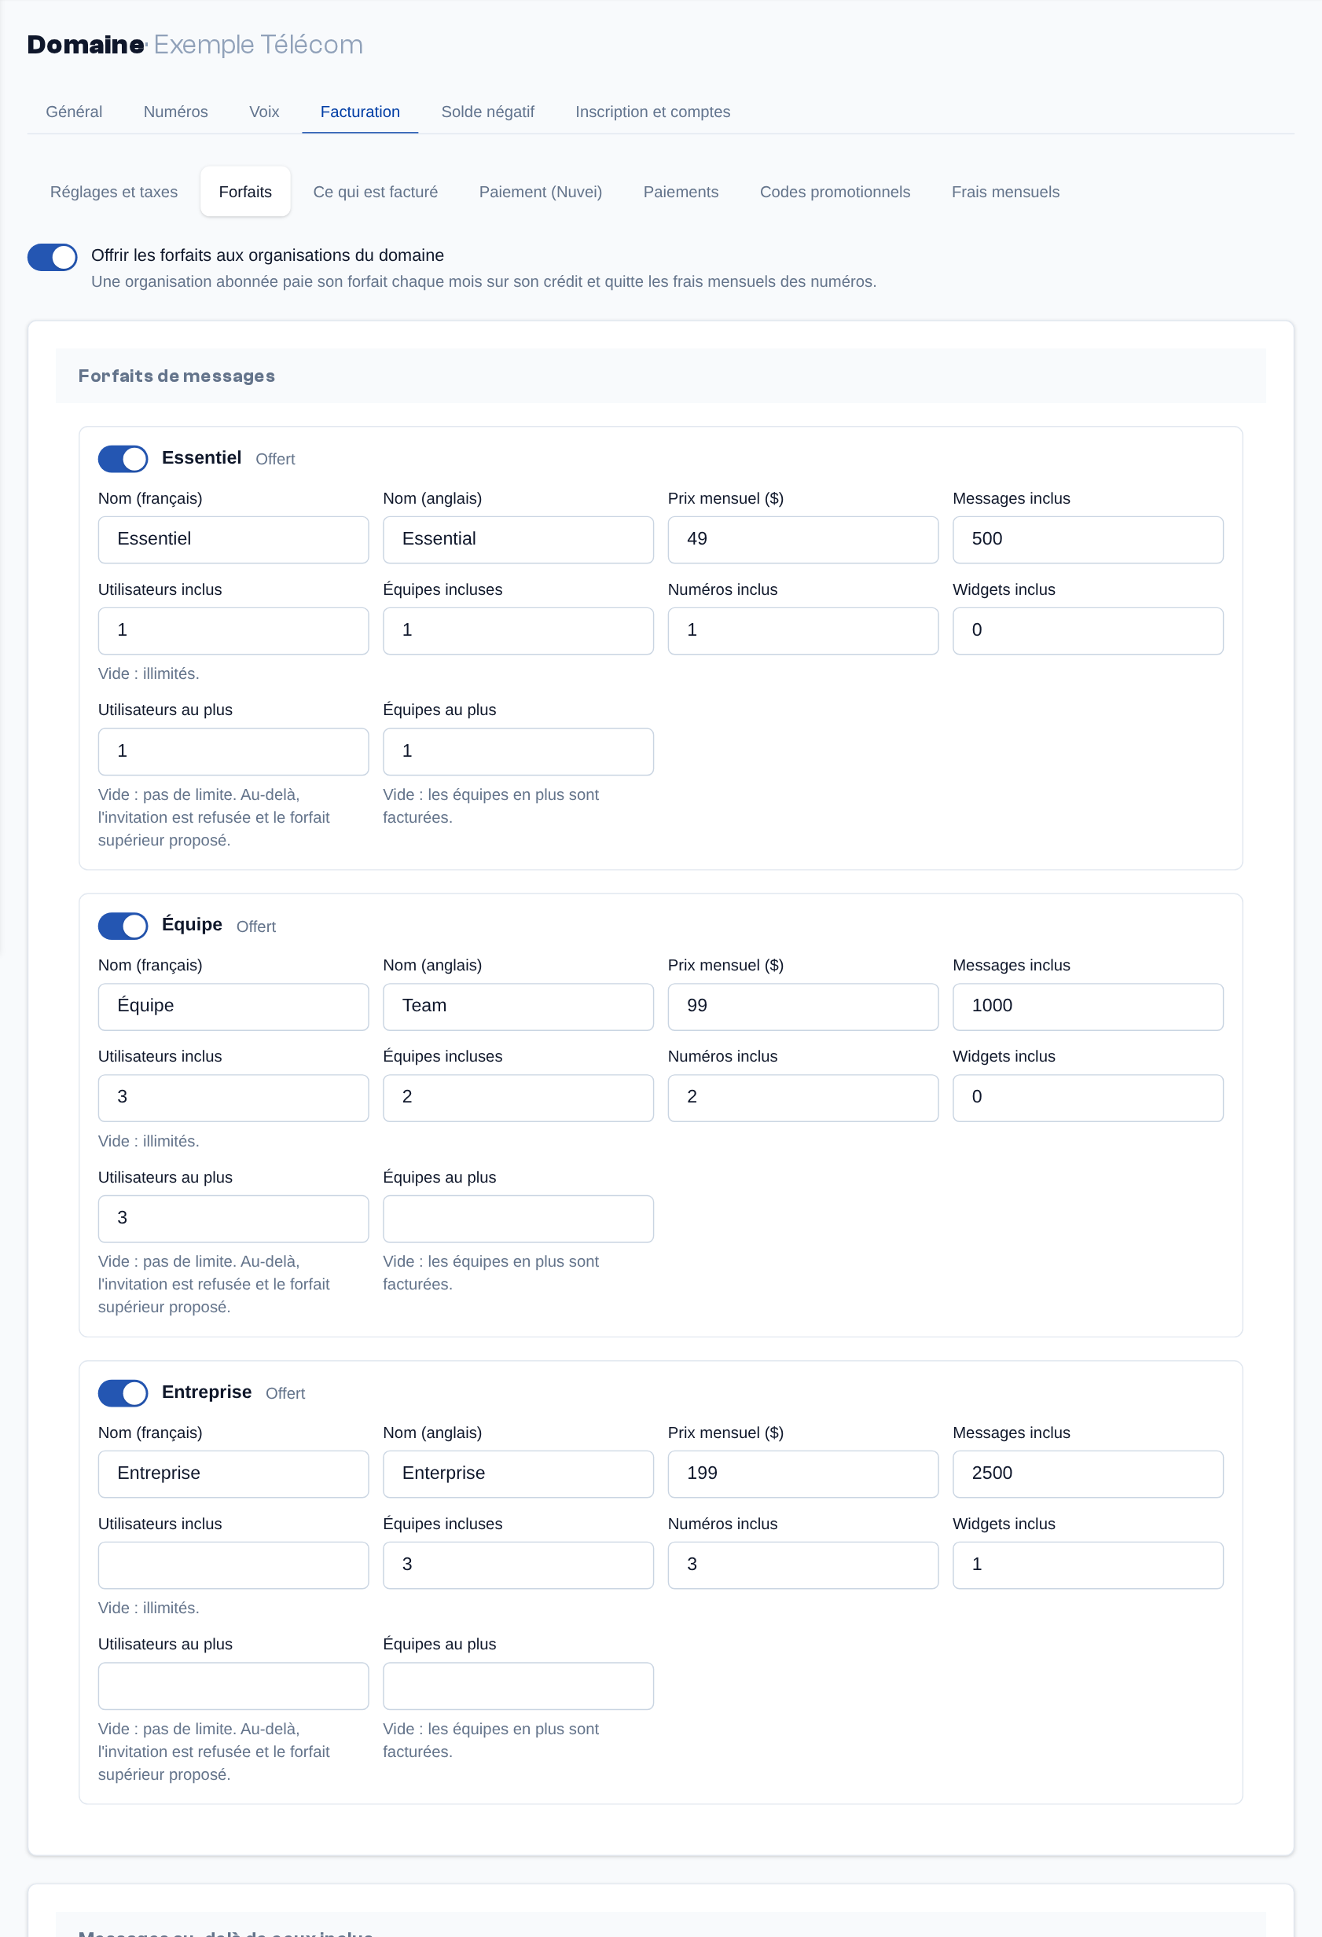Edit the Essentiel Prix mensuel field showing 49
The height and width of the screenshot is (1937, 1322).
802,539
